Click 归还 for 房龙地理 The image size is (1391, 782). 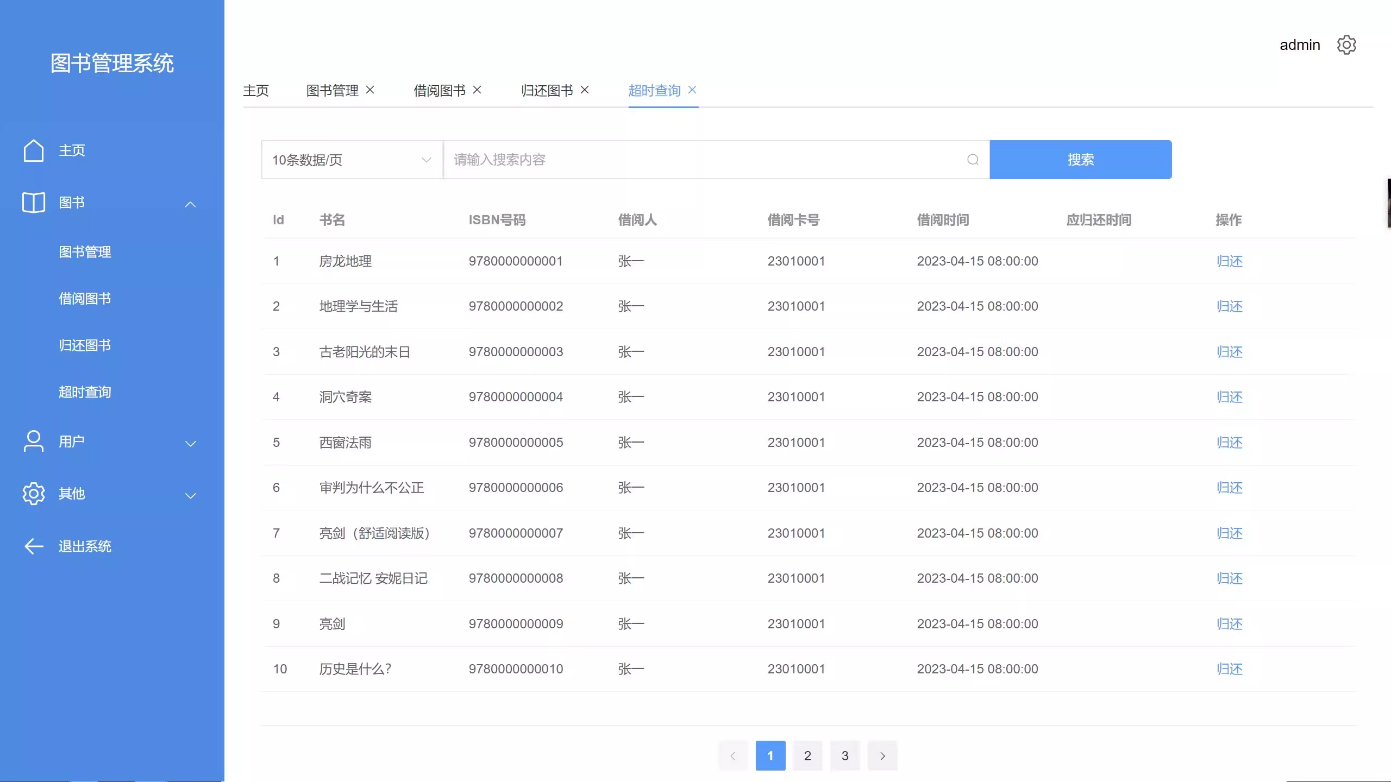[x=1230, y=261]
